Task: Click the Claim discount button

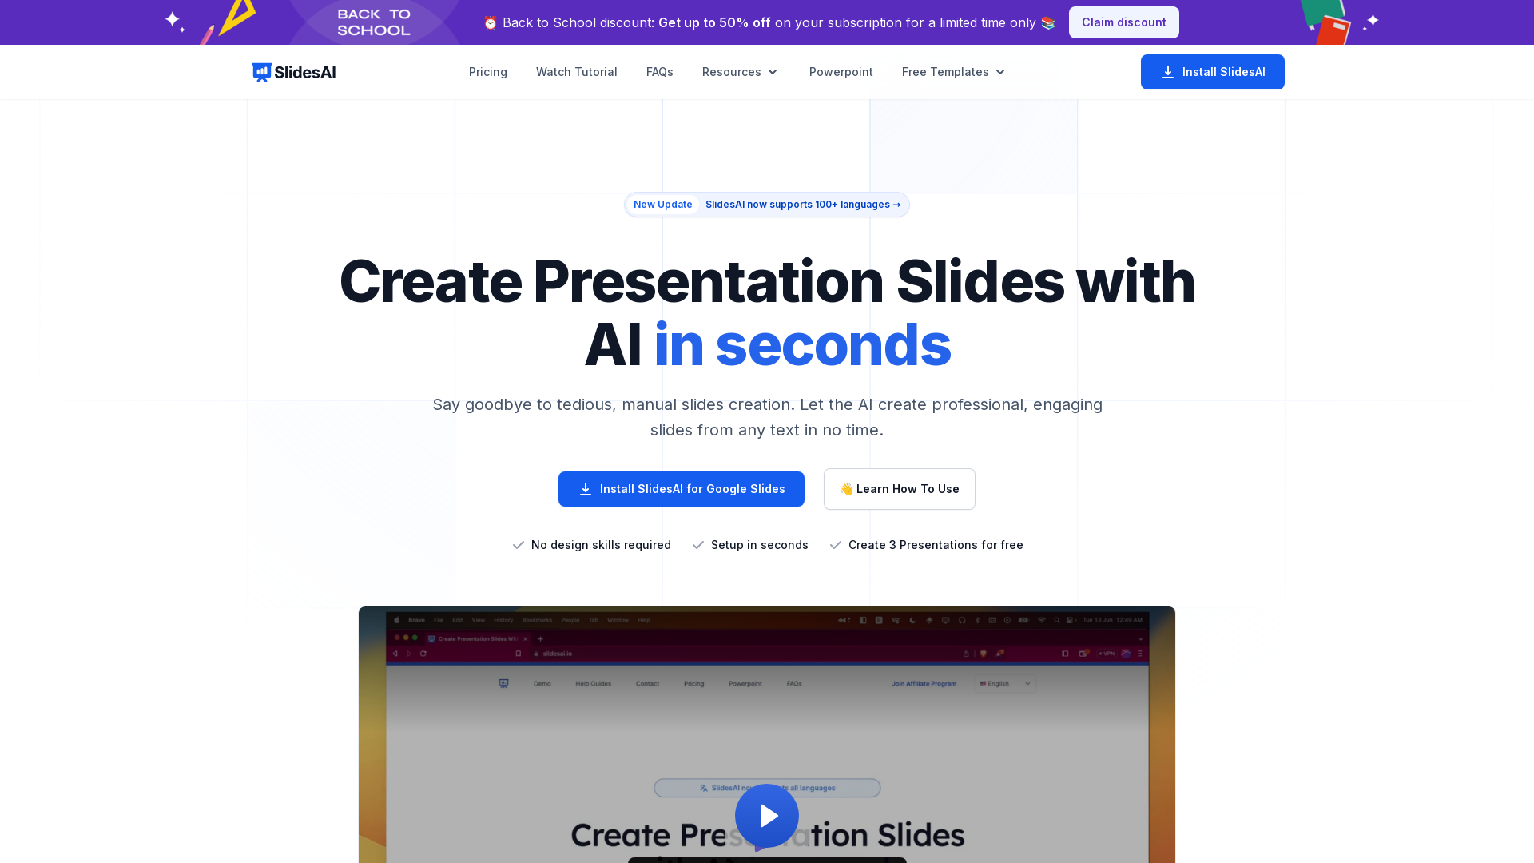Action: click(x=1124, y=22)
